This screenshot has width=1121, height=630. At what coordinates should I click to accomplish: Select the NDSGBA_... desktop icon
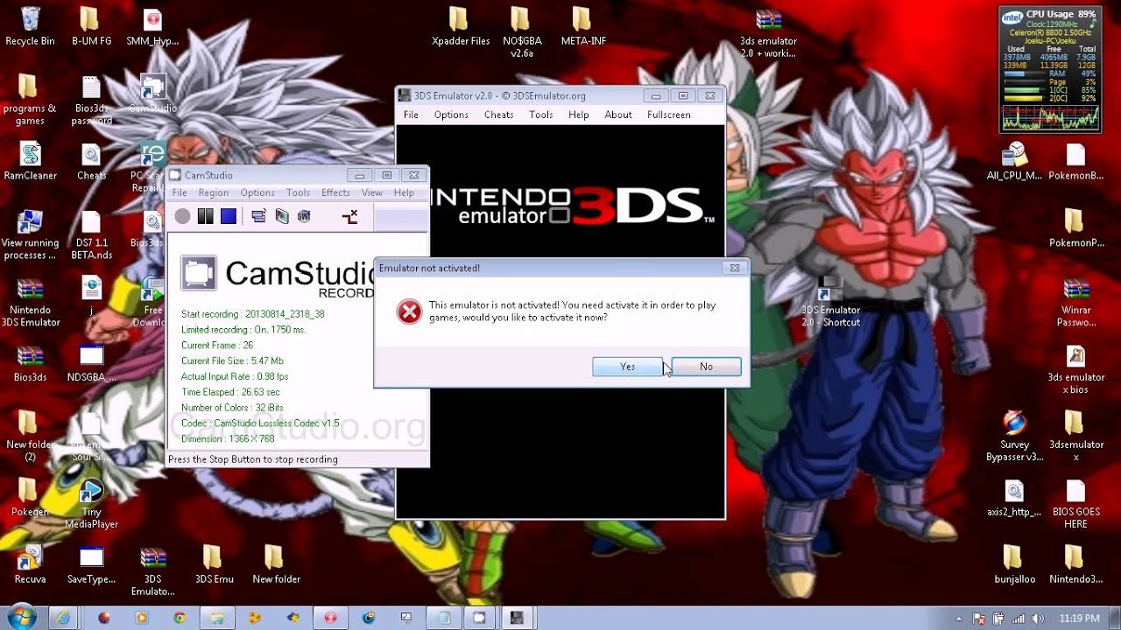tap(91, 363)
